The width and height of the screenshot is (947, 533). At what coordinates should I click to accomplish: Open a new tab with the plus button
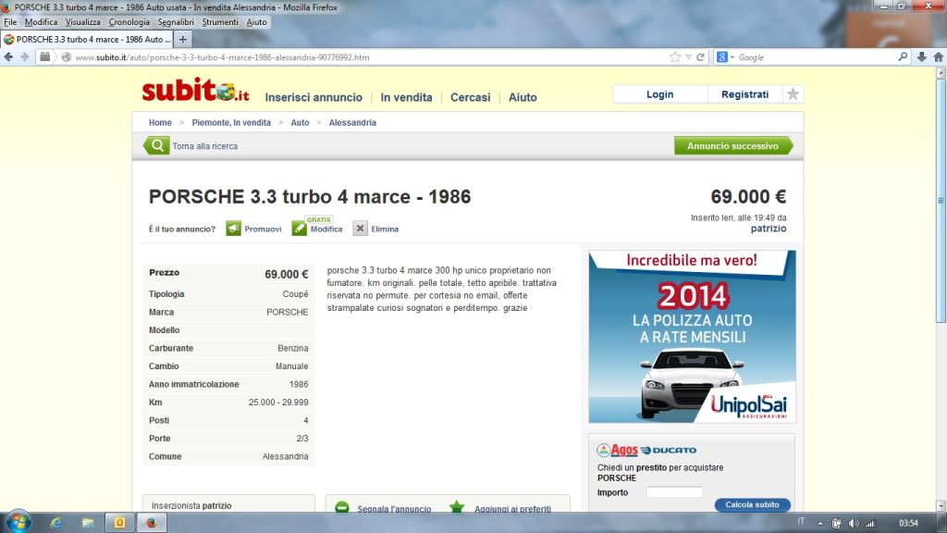pos(182,39)
